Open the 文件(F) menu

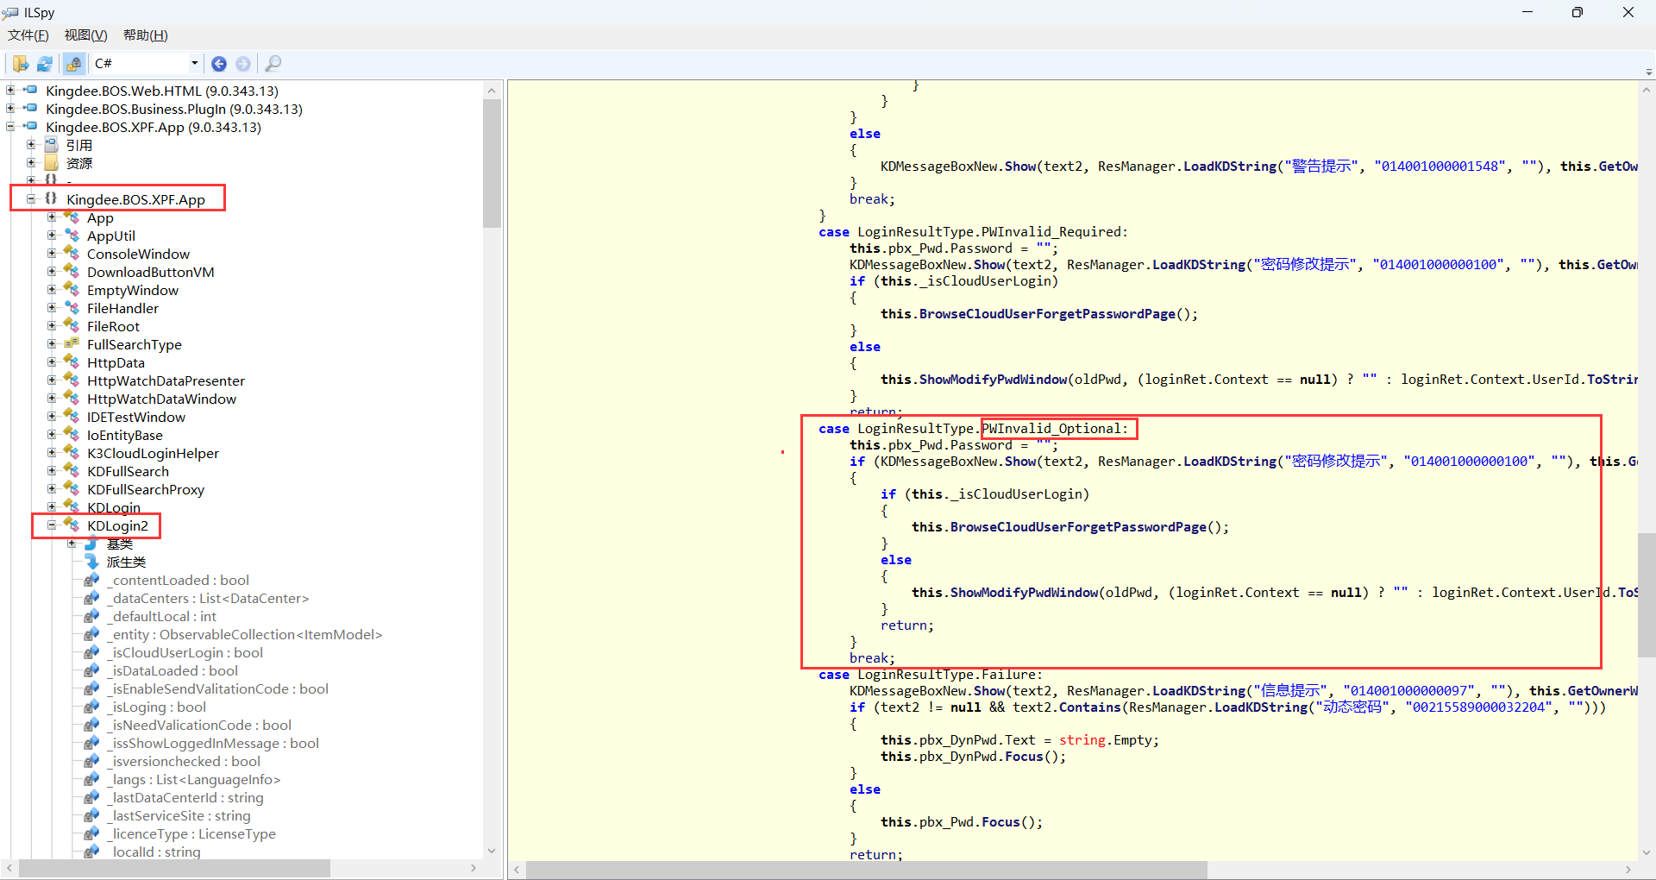coord(28,35)
